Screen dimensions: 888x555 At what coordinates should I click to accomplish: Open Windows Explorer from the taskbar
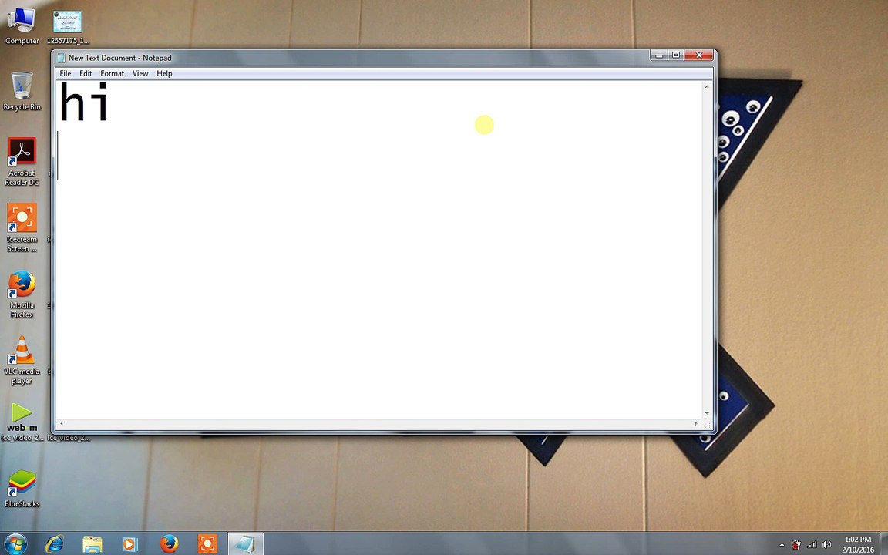tap(92, 543)
